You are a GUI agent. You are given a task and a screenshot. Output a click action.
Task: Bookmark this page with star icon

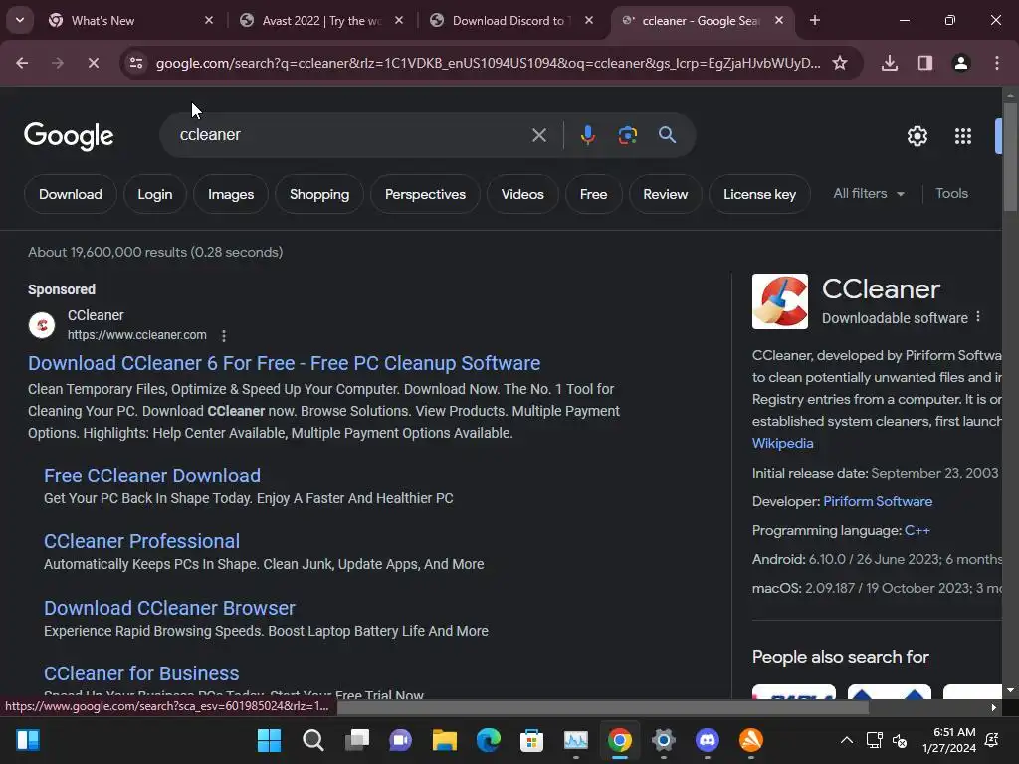pos(840,63)
